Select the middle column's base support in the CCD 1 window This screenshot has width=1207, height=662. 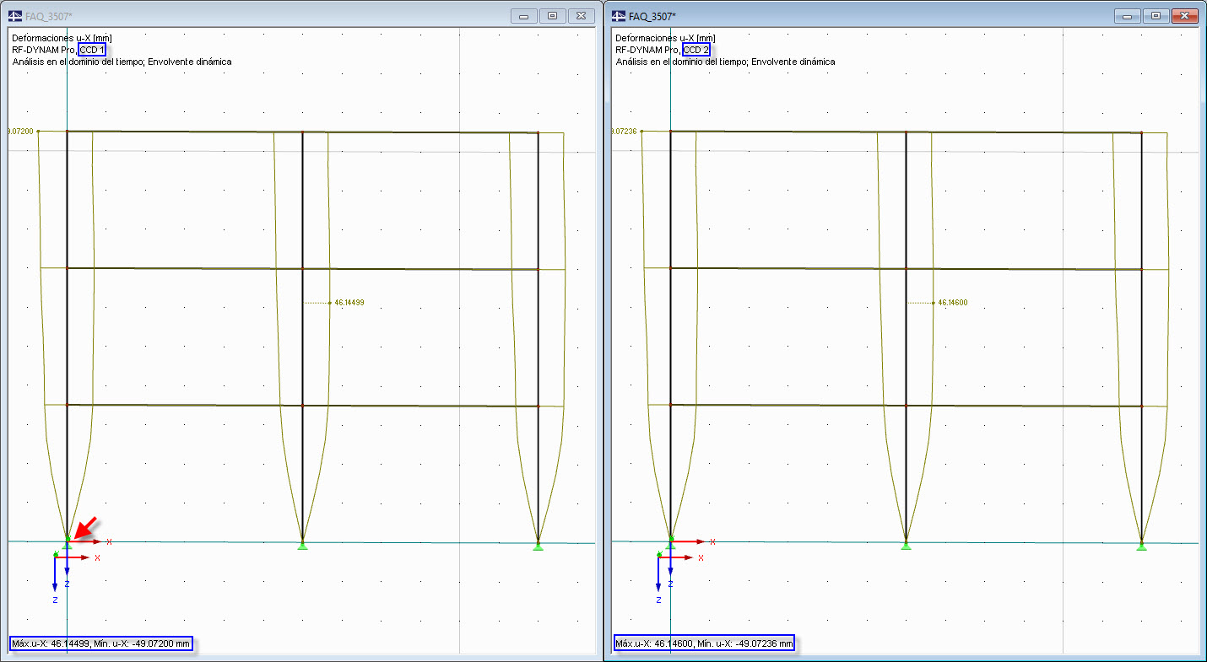[x=302, y=544]
